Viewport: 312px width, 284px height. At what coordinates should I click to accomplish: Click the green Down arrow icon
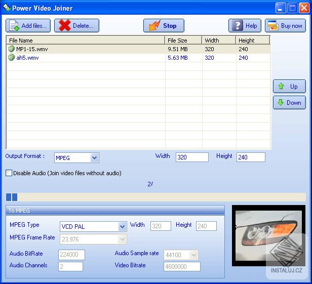(281, 102)
